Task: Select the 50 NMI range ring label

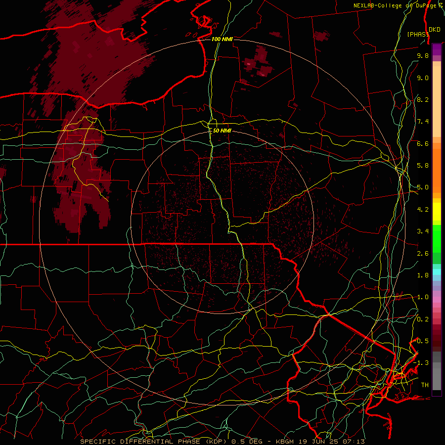Action: [x=222, y=131]
